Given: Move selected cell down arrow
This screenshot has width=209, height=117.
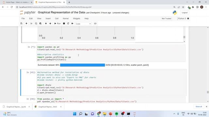Looking at the screenshot, I should coord(50,24).
